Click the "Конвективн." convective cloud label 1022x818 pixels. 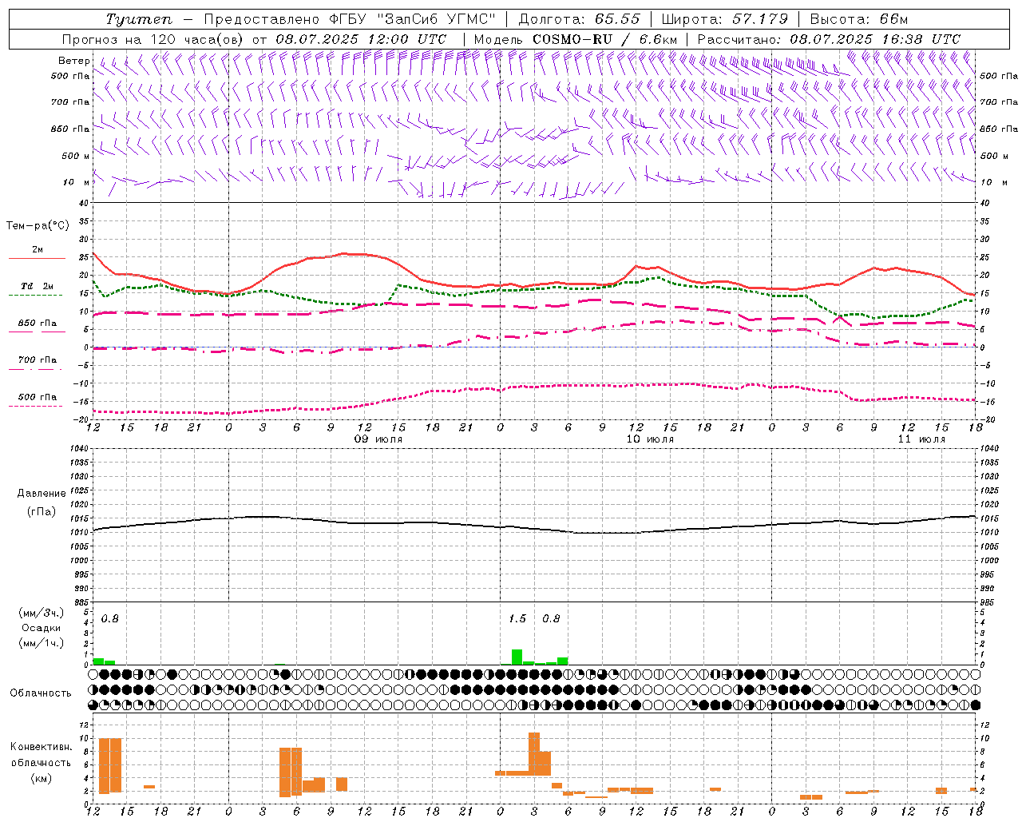pyautogui.click(x=42, y=747)
